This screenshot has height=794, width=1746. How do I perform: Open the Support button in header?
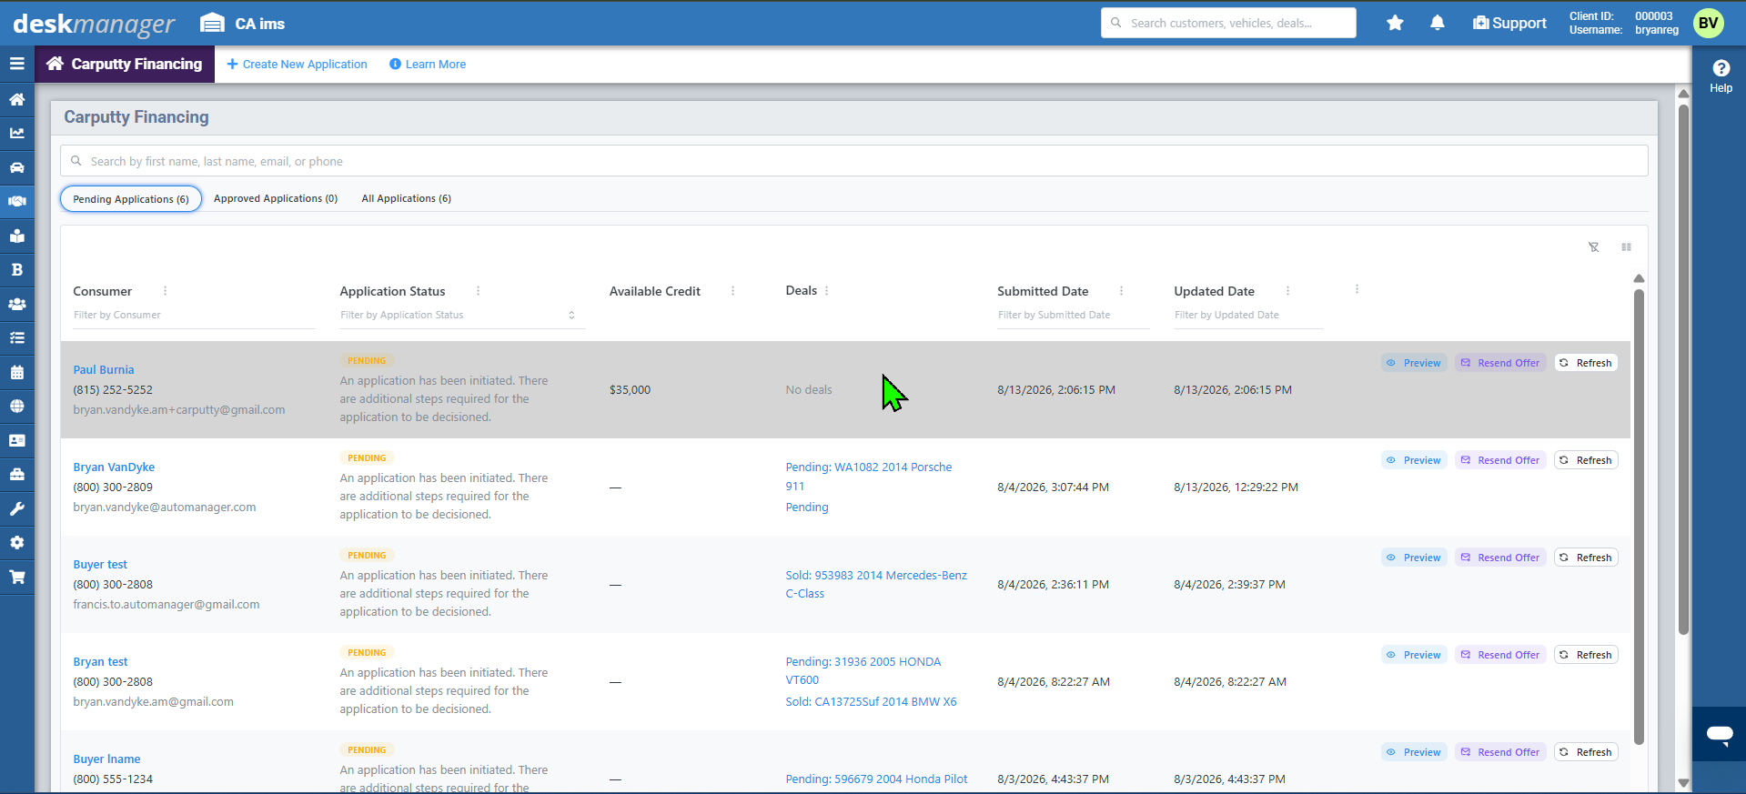pyautogui.click(x=1509, y=23)
